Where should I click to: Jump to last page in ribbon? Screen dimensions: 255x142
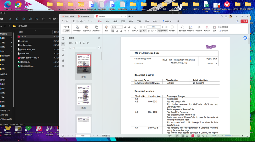coord(166,27)
